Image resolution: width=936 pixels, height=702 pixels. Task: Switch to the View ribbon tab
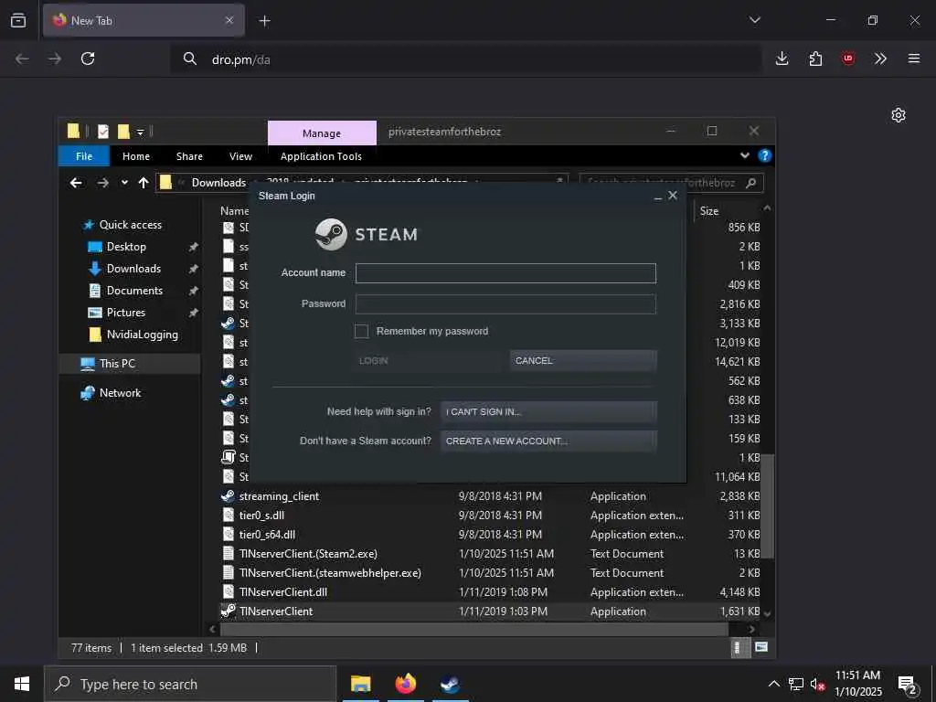click(x=240, y=156)
